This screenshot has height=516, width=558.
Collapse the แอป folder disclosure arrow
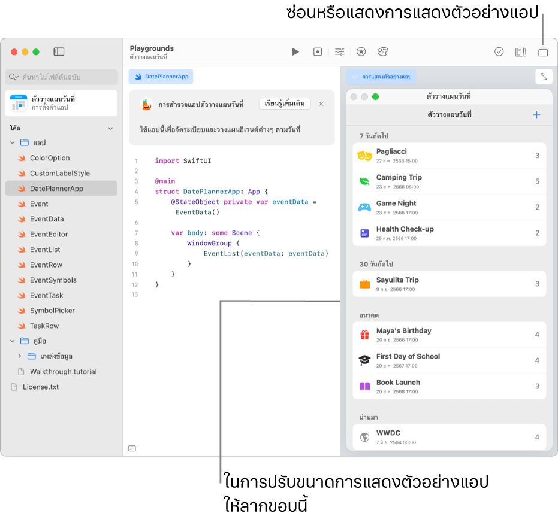click(13, 143)
